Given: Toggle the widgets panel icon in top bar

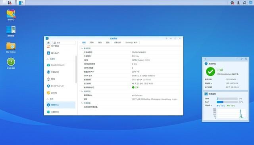Looking at the screenshot, I should click(x=250, y=3).
